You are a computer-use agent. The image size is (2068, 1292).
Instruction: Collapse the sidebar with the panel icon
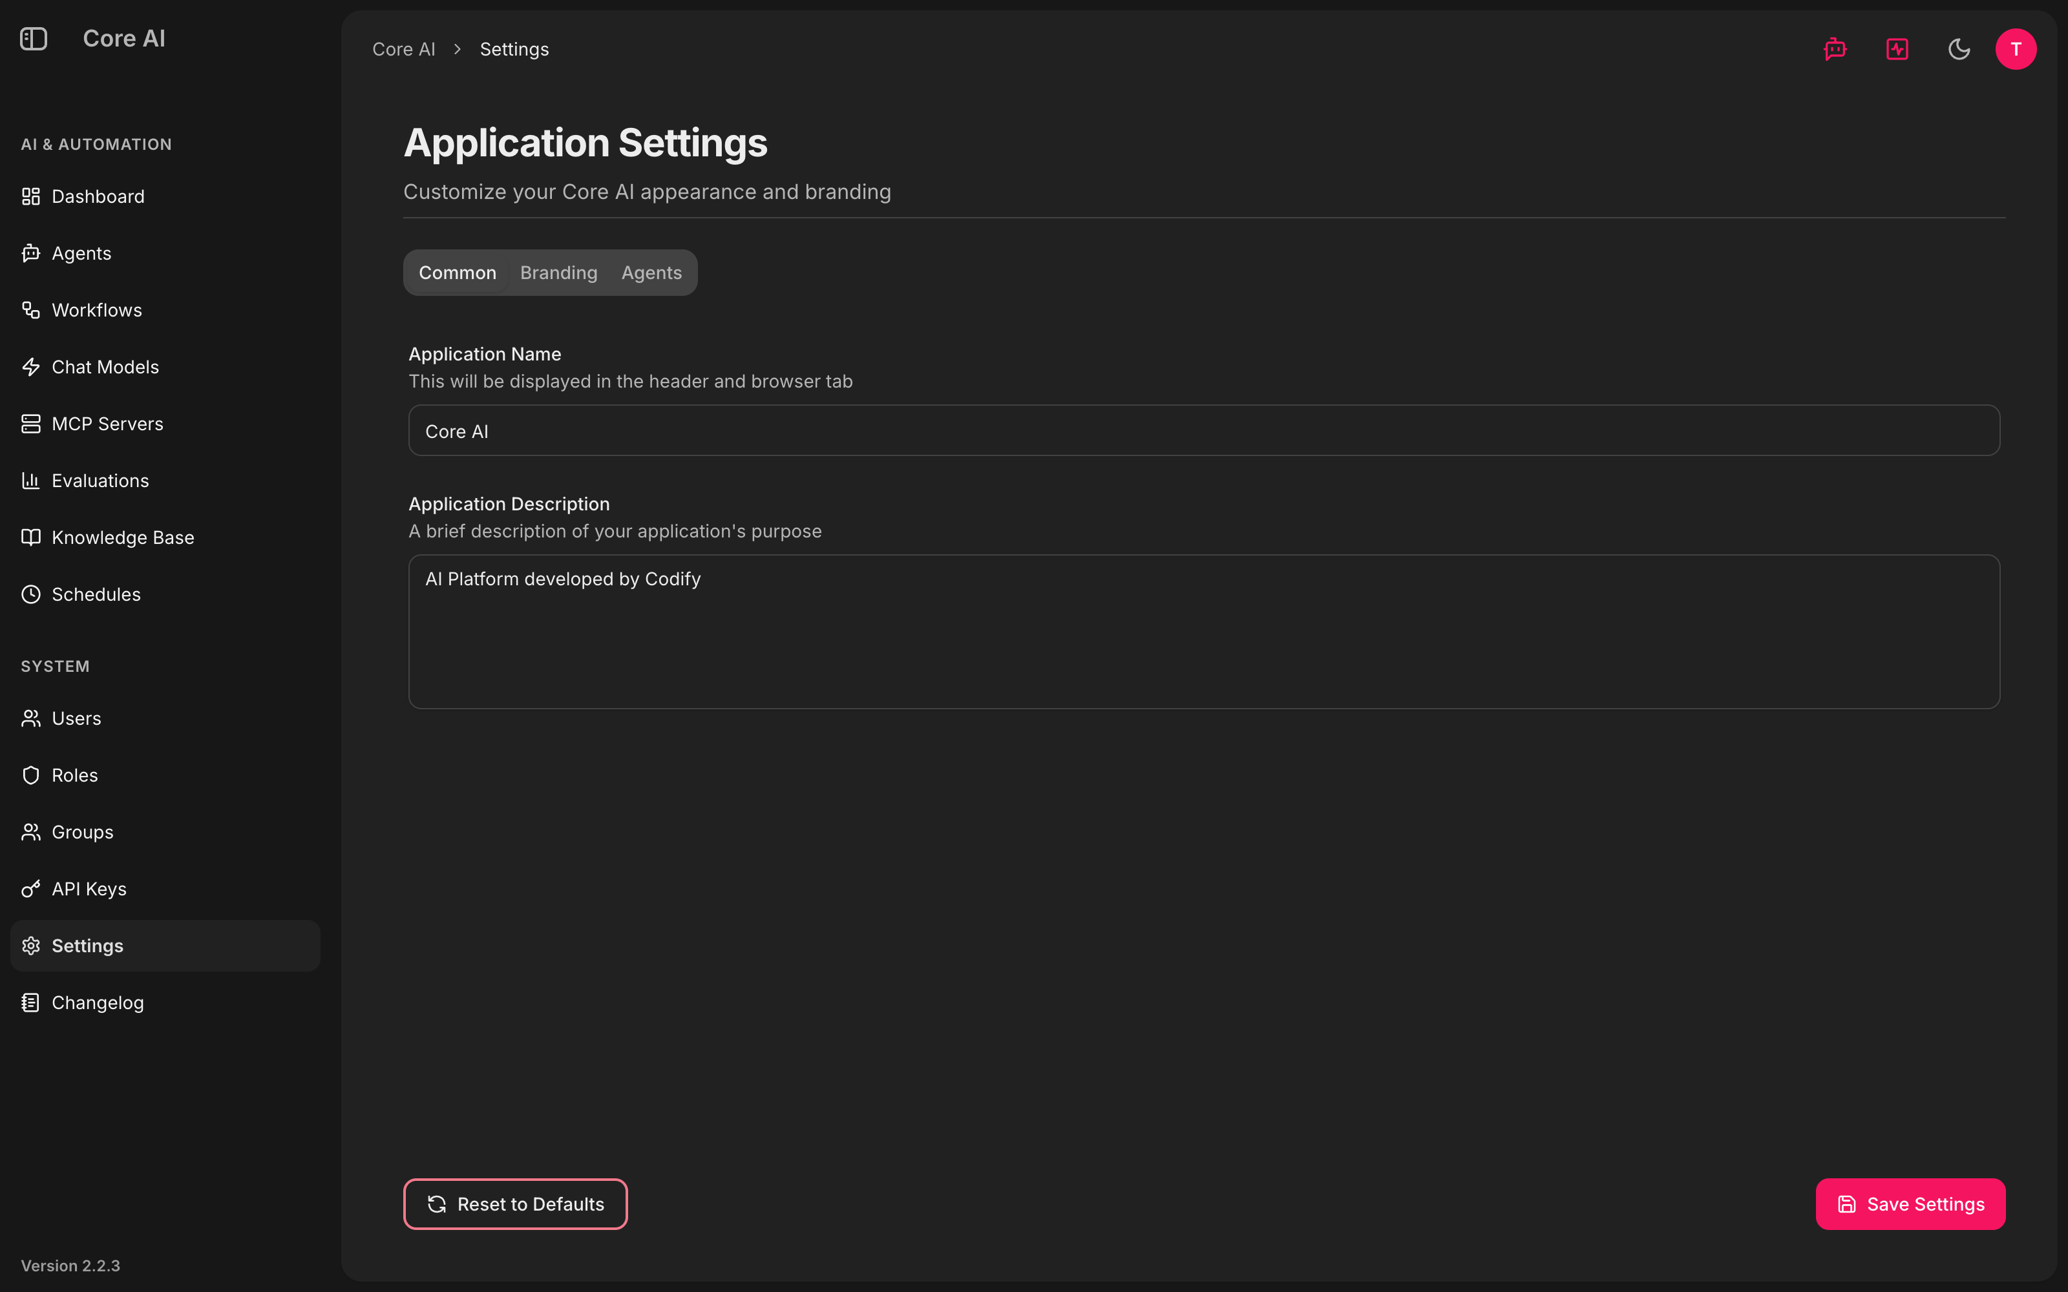click(x=34, y=39)
